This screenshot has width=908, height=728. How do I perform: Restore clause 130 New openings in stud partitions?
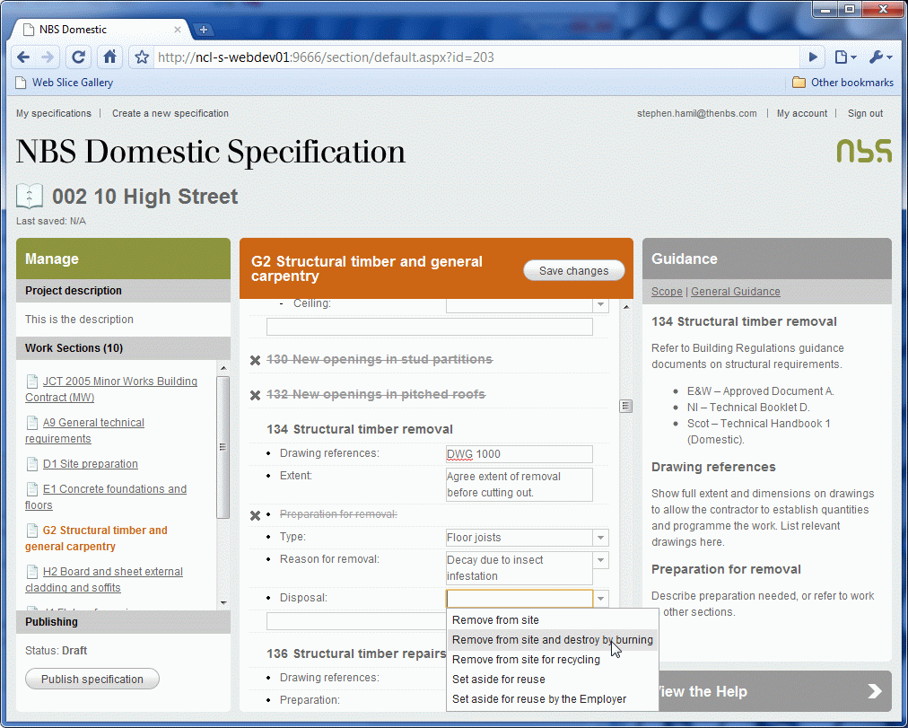coord(255,360)
